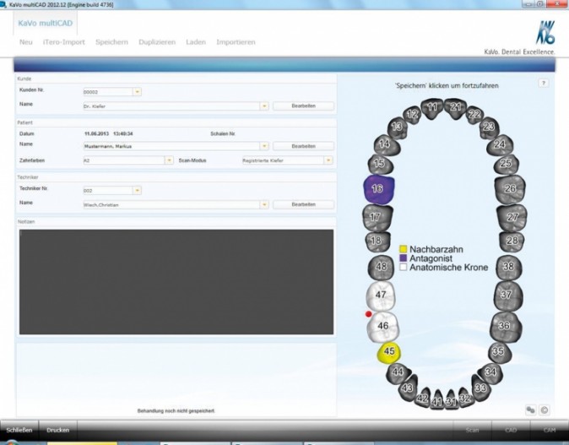Open the technician Name dropdown

tap(264, 204)
